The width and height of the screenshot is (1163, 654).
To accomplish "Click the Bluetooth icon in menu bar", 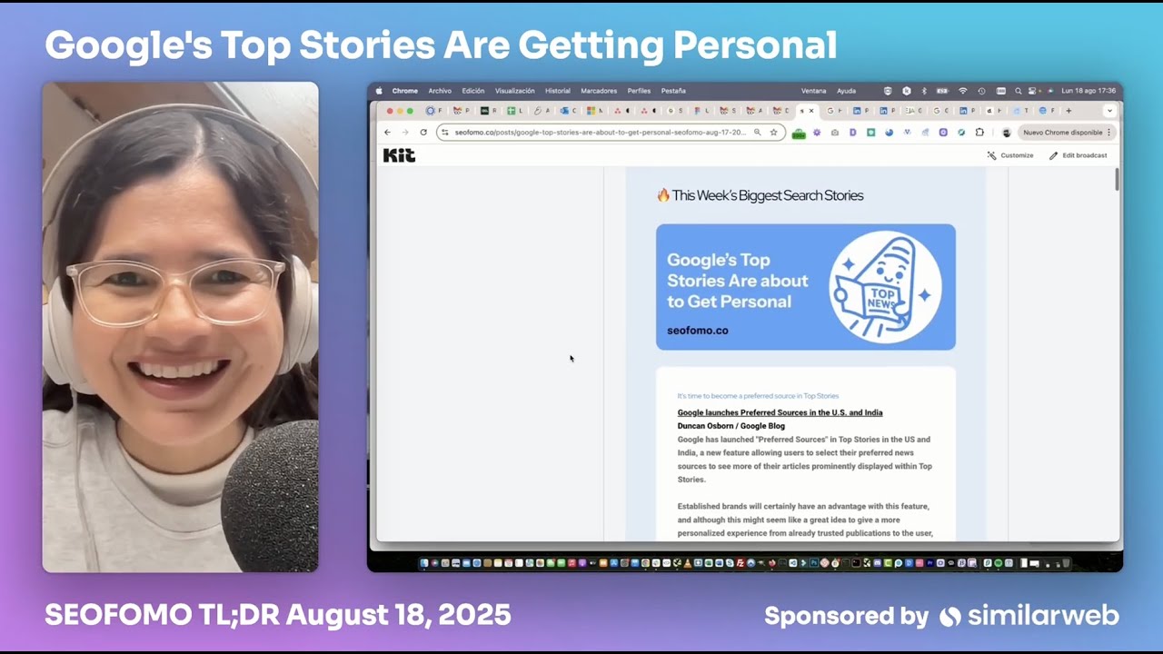I will tap(924, 91).
